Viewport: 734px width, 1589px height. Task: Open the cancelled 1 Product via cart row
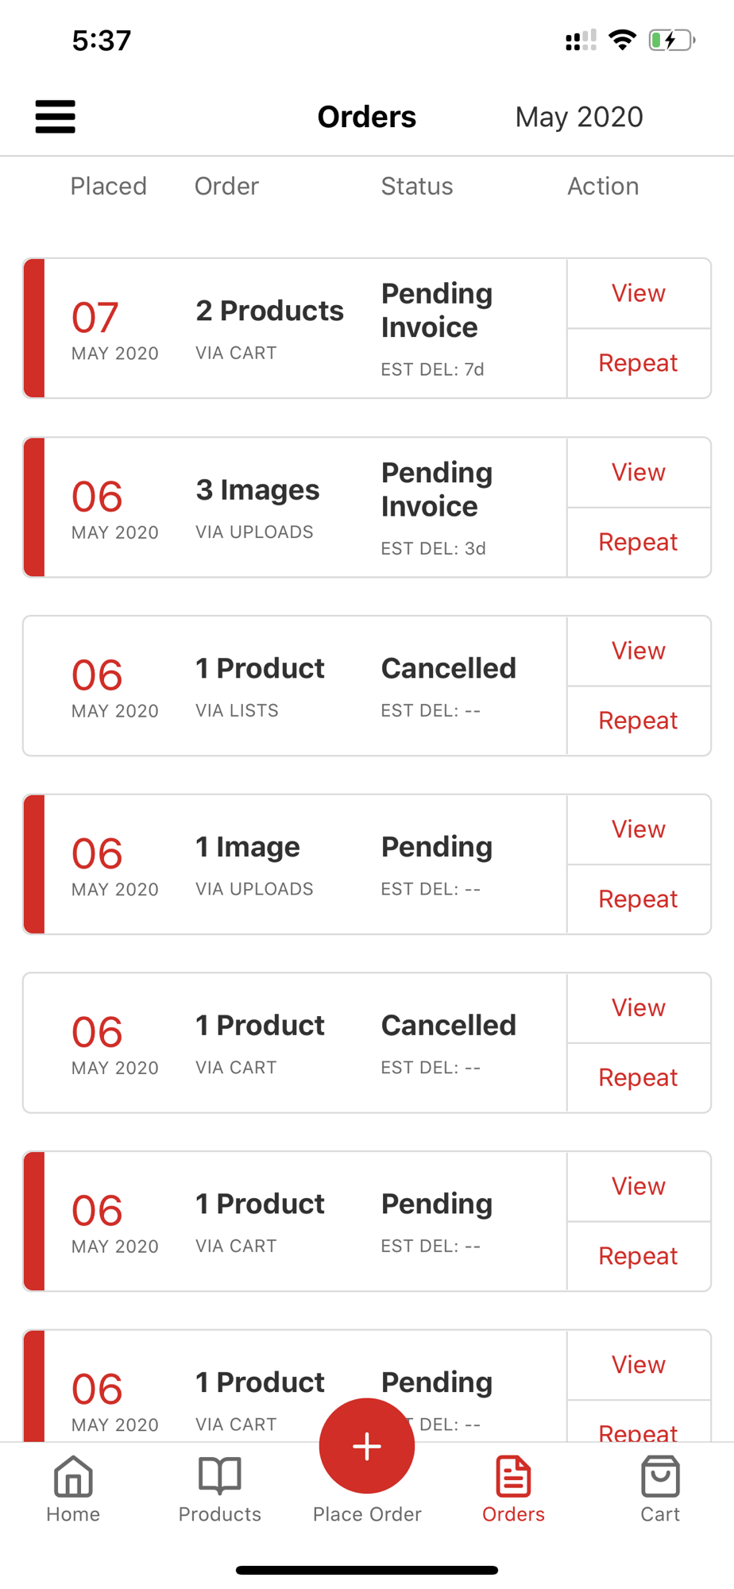[x=295, y=1042]
